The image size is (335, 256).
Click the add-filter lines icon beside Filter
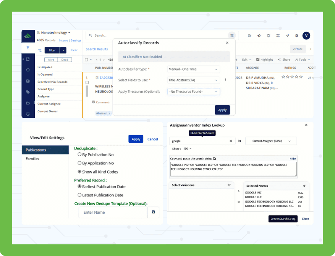pyautogui.click(x=40, y=50)
